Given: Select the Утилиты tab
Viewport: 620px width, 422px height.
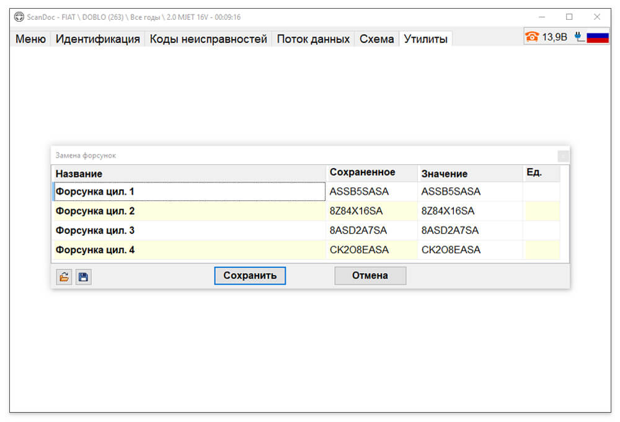Looking at the screenshot, I should (x=425, y=39).
